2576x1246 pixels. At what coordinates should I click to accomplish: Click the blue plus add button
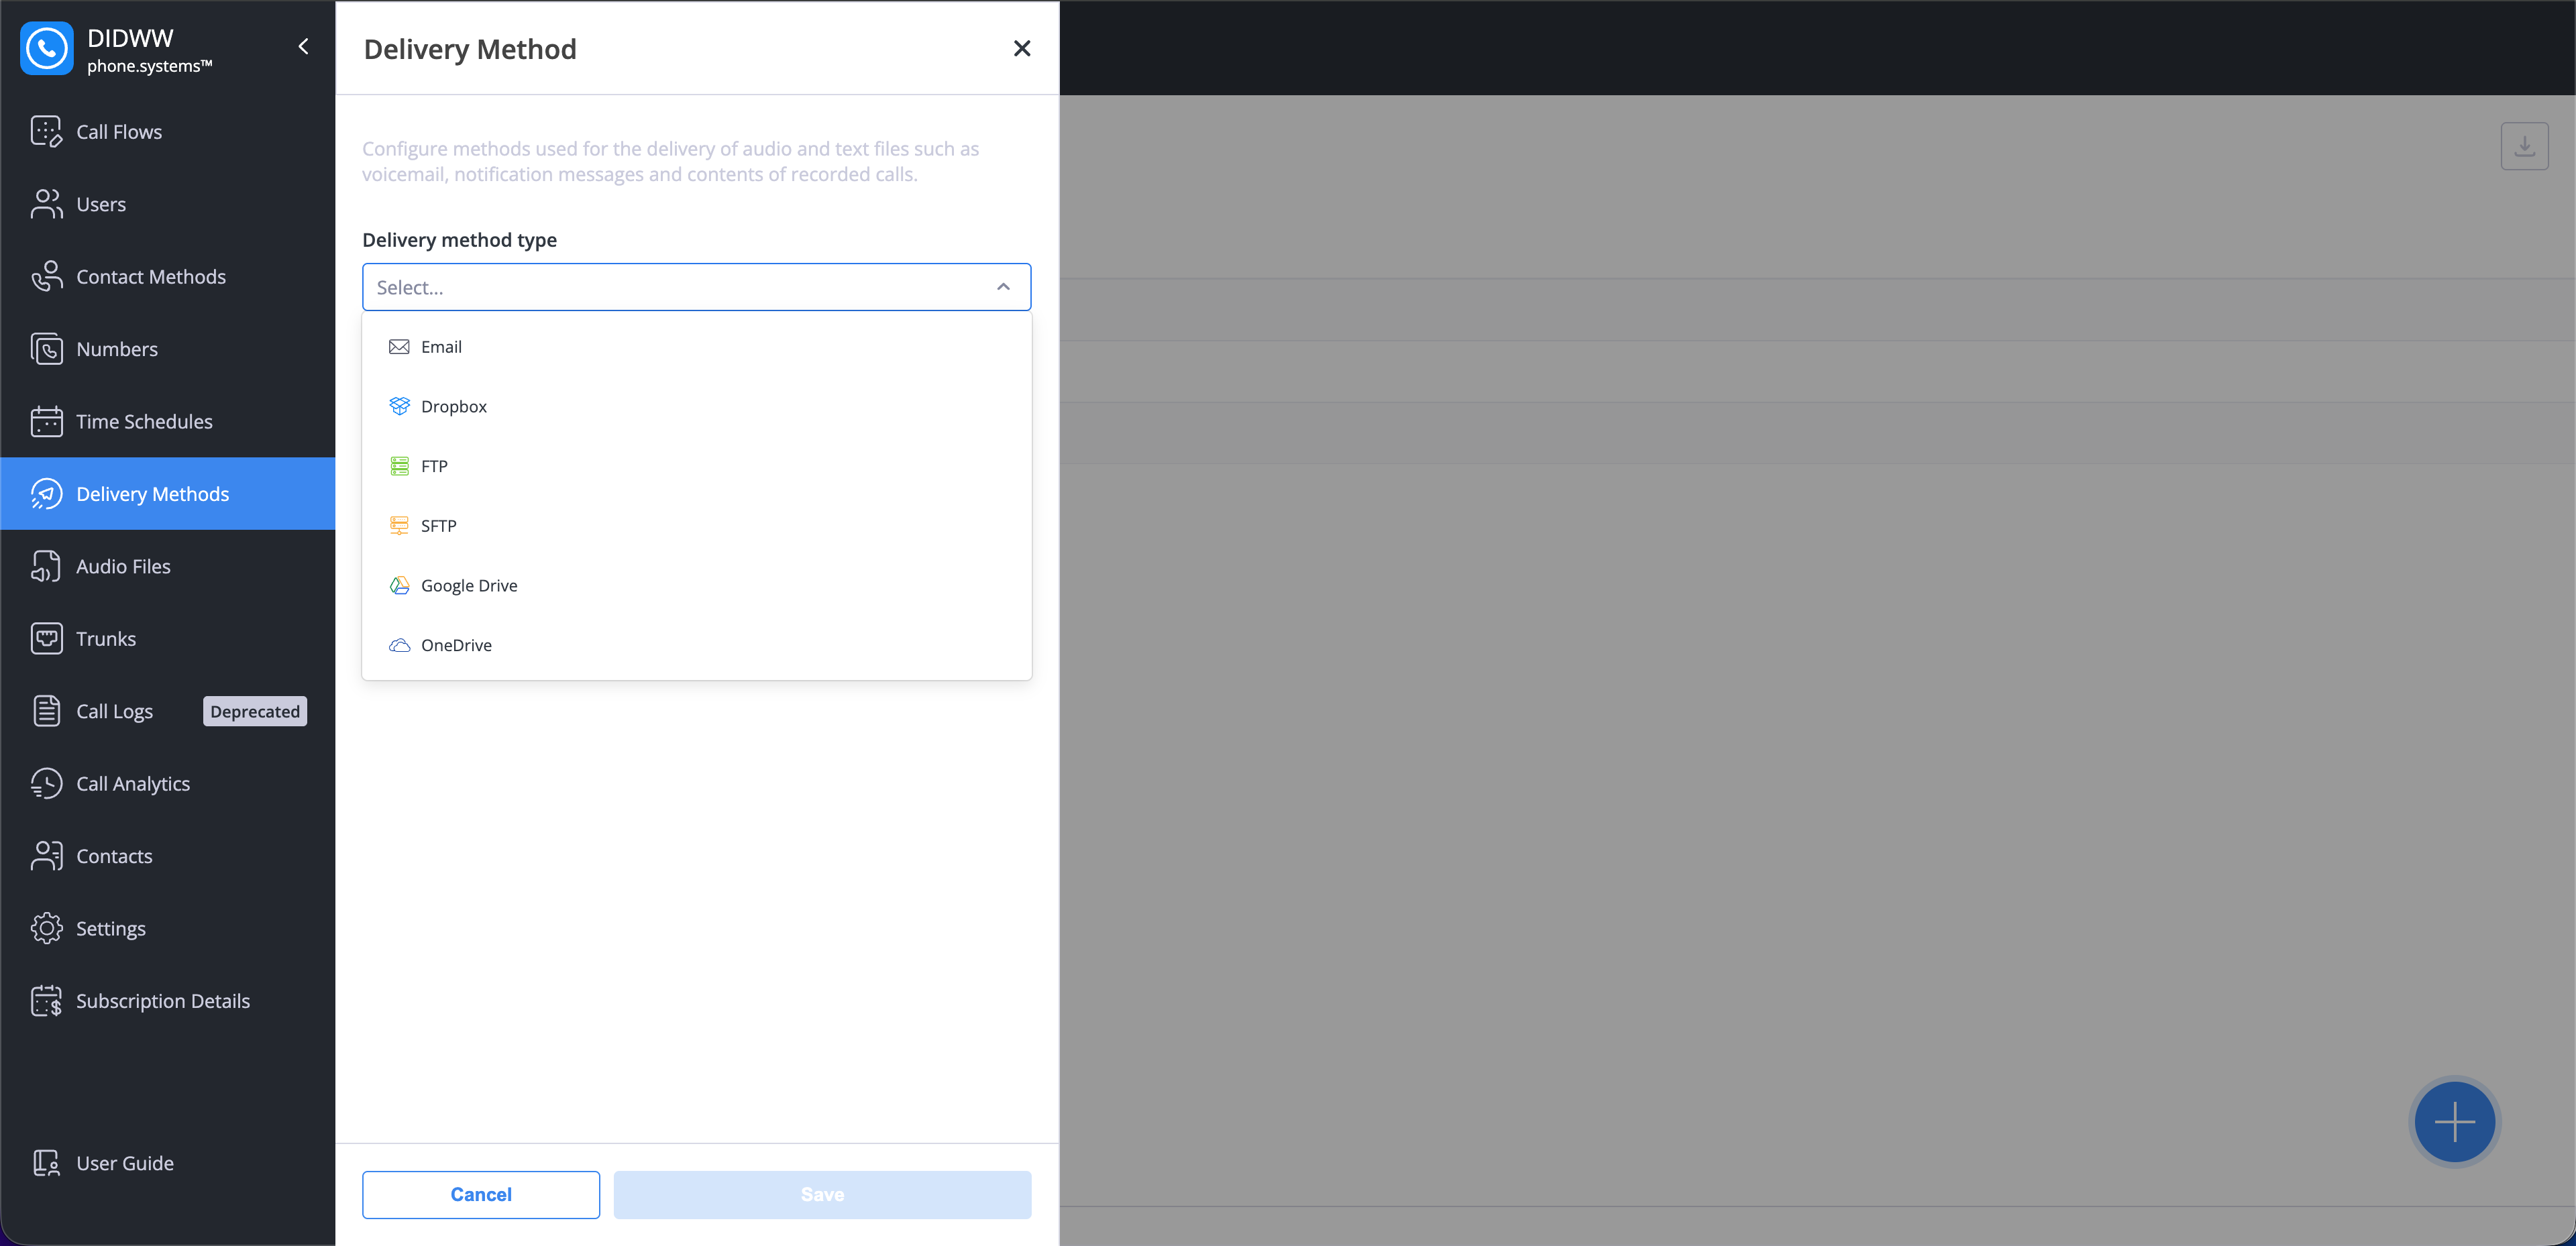[2454, 1122]
